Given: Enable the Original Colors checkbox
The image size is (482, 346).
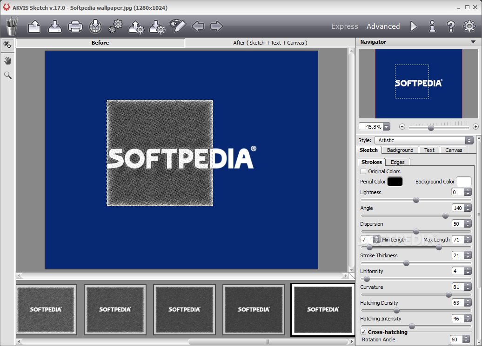Looking at the screenshot, I should tap(363, 171).
